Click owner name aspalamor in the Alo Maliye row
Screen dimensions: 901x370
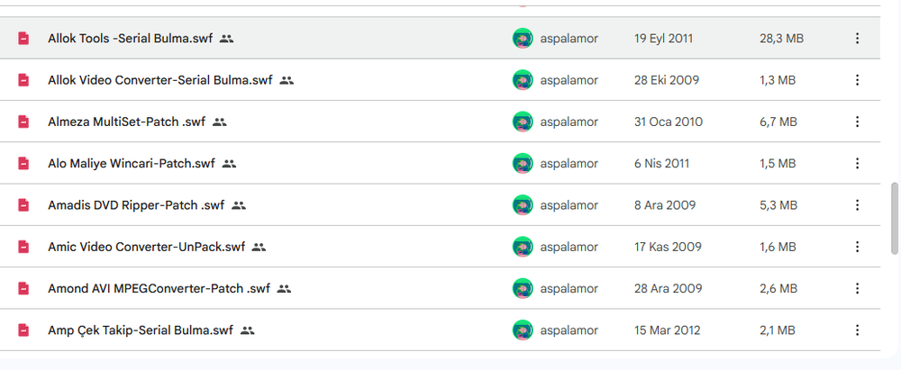pyautogui.click(x=569, y=164)
